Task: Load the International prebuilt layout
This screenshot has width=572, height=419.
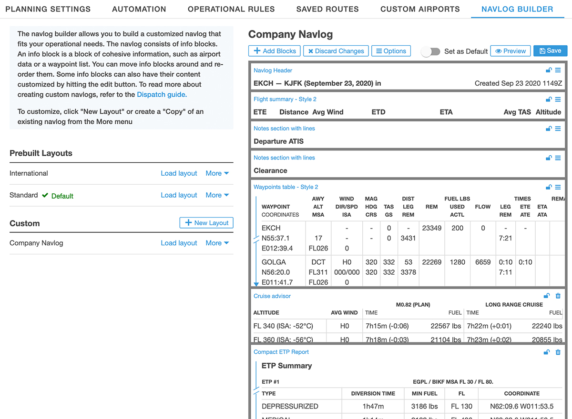Action: tap(179, 173)
